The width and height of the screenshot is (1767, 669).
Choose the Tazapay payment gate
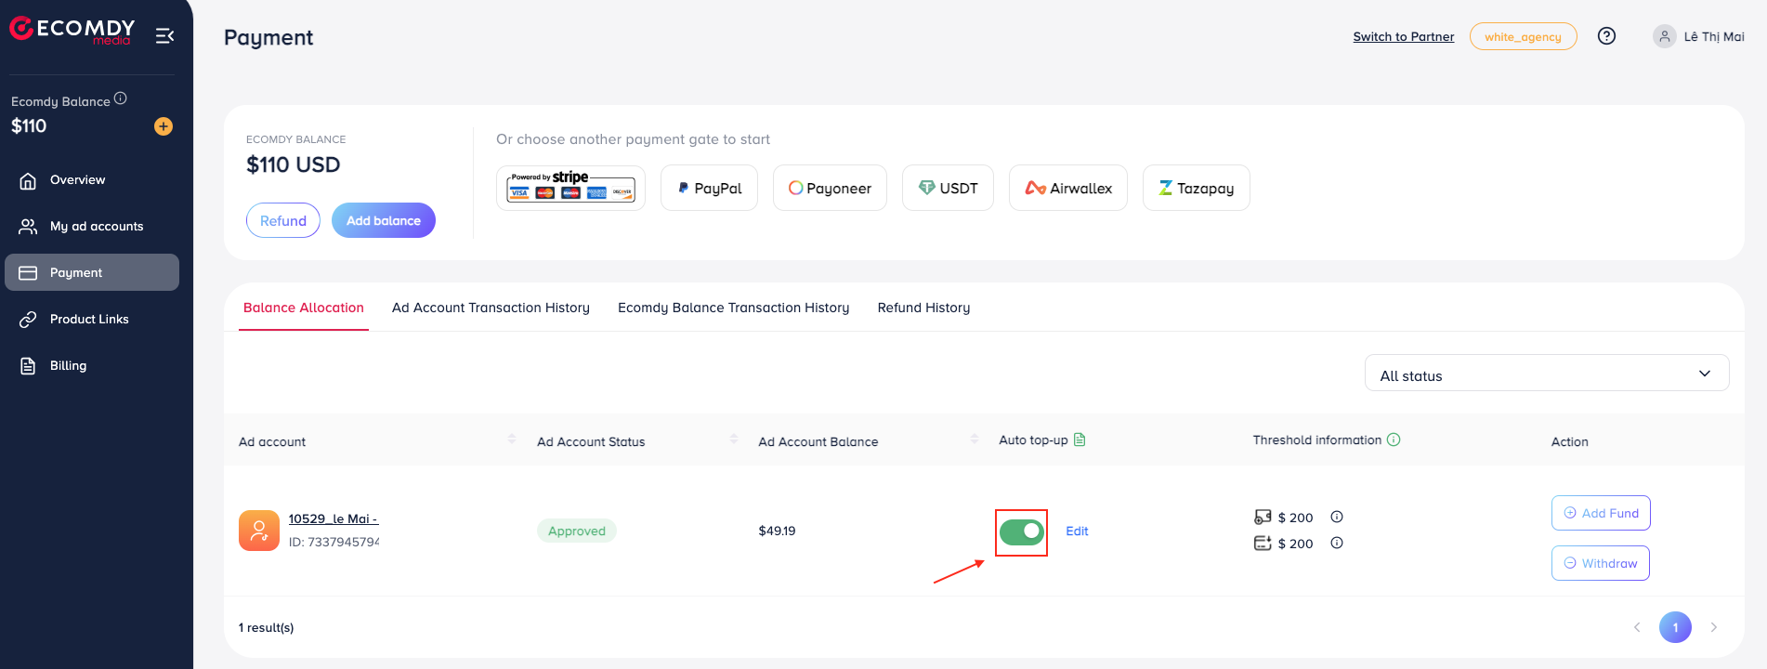coord(1196,188)
